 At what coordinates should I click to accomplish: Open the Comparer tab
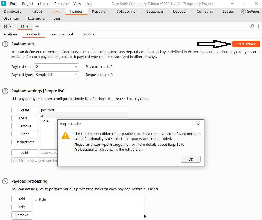205,11
